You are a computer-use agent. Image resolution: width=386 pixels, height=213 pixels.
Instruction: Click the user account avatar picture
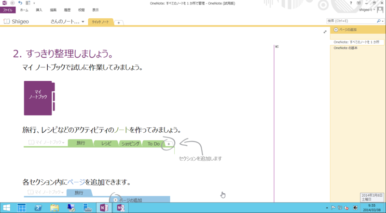pyautogui.click(x=380, y=10)
